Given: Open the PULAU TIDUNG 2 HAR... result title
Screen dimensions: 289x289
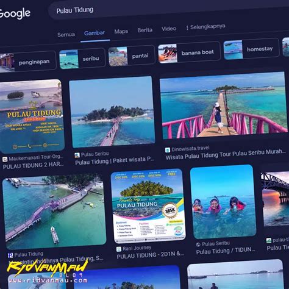Looking at the screenshot, I should pos(33,165).
